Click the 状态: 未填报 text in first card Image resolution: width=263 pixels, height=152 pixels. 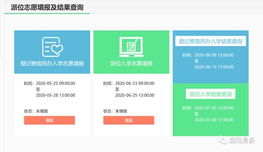pos(36,111)
